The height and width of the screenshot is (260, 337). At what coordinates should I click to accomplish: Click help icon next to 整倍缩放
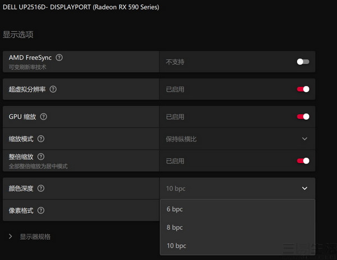tap(40, 157)
